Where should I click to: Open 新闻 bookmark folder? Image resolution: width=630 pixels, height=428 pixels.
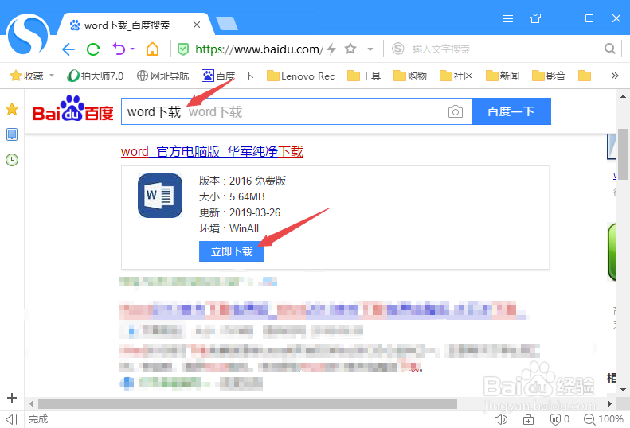(x=503, y=76)
